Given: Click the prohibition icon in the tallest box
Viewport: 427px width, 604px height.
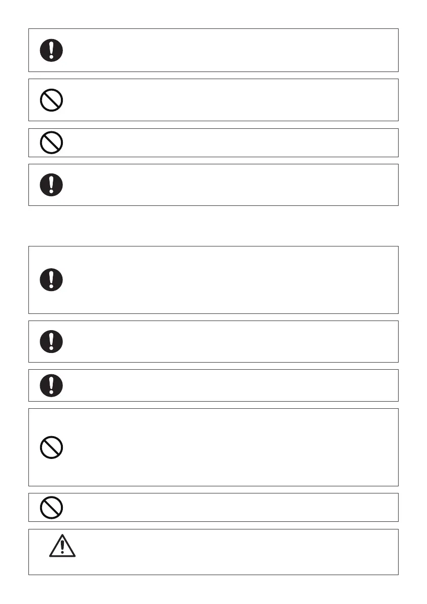Looking at the screenshot, I should [x=51, y=448].
